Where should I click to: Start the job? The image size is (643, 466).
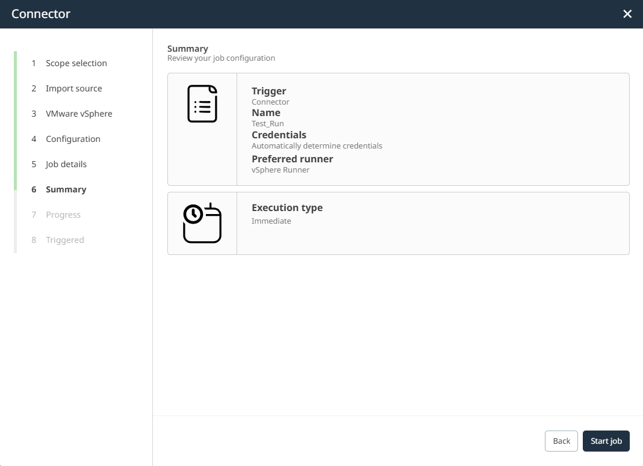coord(606,441)
